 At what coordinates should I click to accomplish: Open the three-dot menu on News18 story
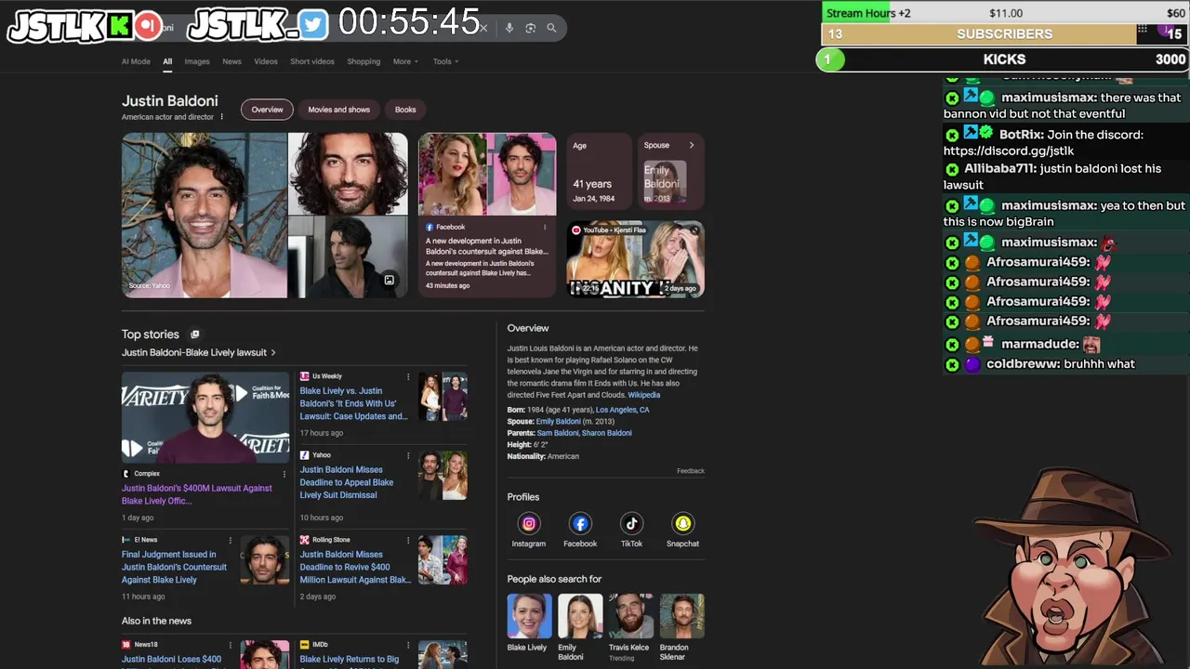tap(231, 644)
